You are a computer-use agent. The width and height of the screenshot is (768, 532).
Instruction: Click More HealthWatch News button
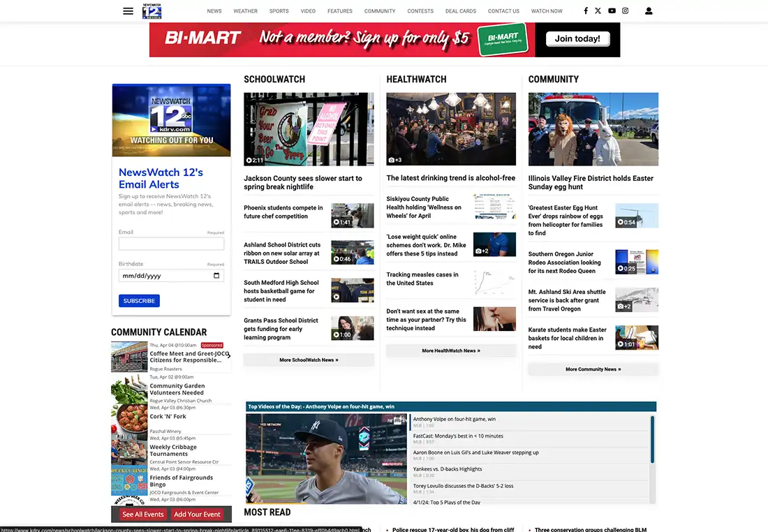[451, 350]
